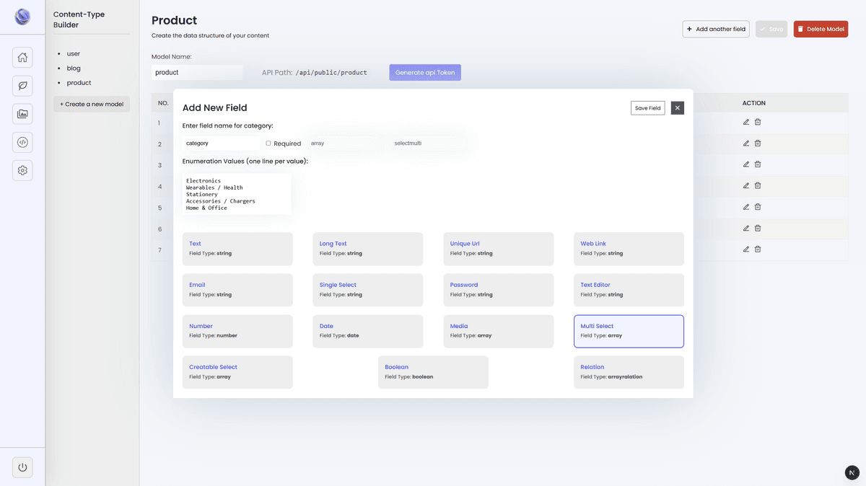This screenshot has width=866, height=486.
Task: Select the Single Select field type card
Action: (x=368, y=290)
